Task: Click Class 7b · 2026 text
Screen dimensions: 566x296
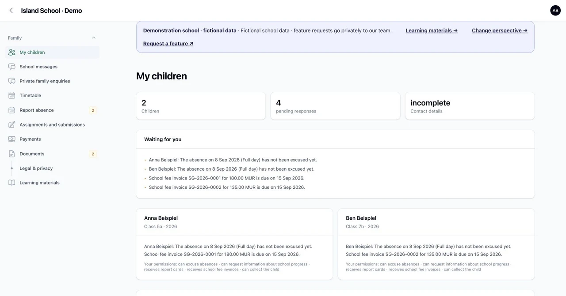Action: (x=363, y=227)
